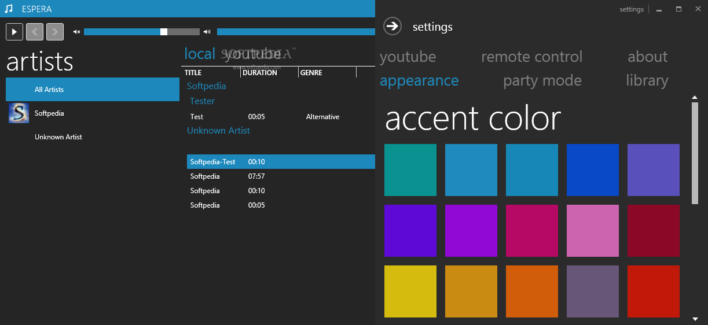Click the settings link in the title bar
Viewport: 708px width, 325px height.
click(x=631, y=9)
